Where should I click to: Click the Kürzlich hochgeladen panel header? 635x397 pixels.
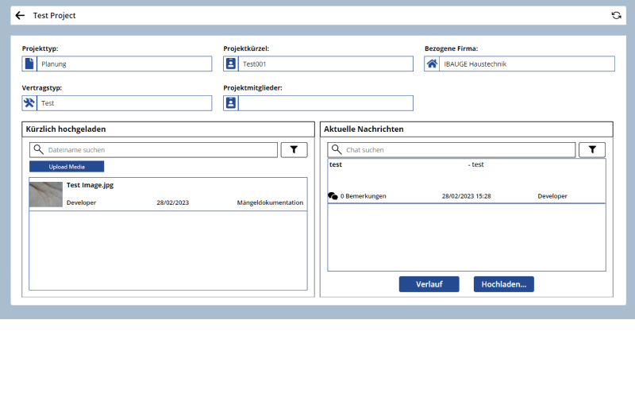point(168,129)
